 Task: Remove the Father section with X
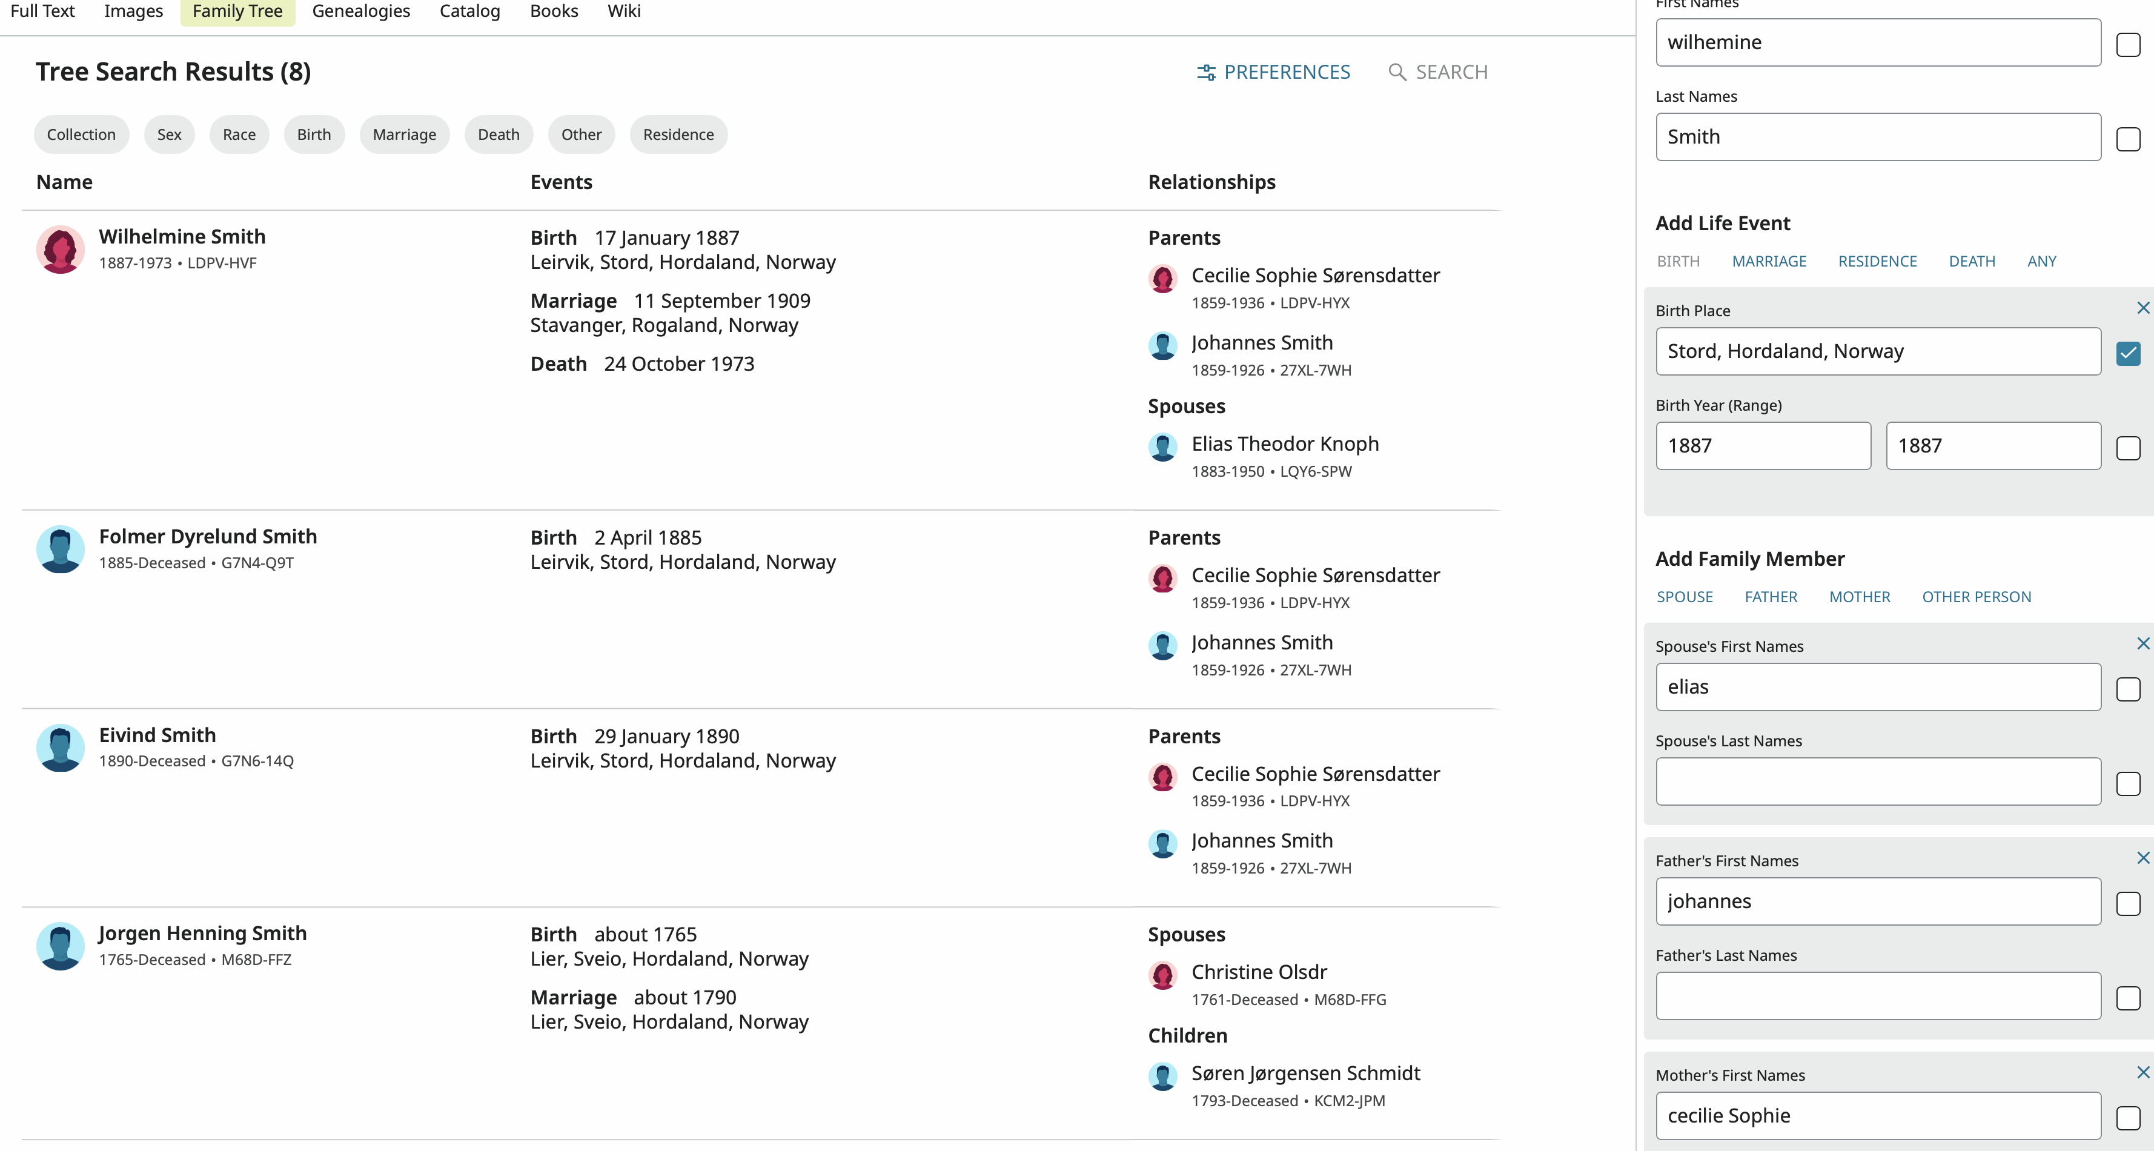2142,858
